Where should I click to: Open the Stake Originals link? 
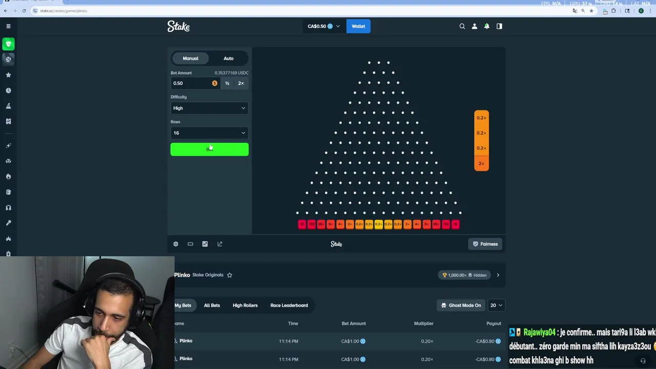[x=208, y=275]
